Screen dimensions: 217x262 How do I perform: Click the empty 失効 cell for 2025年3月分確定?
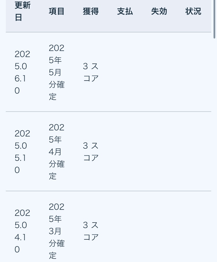click(159, 231)
